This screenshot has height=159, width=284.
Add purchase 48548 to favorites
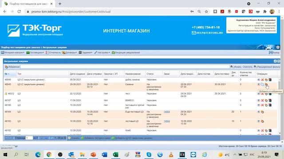click(x=266, y=79)
